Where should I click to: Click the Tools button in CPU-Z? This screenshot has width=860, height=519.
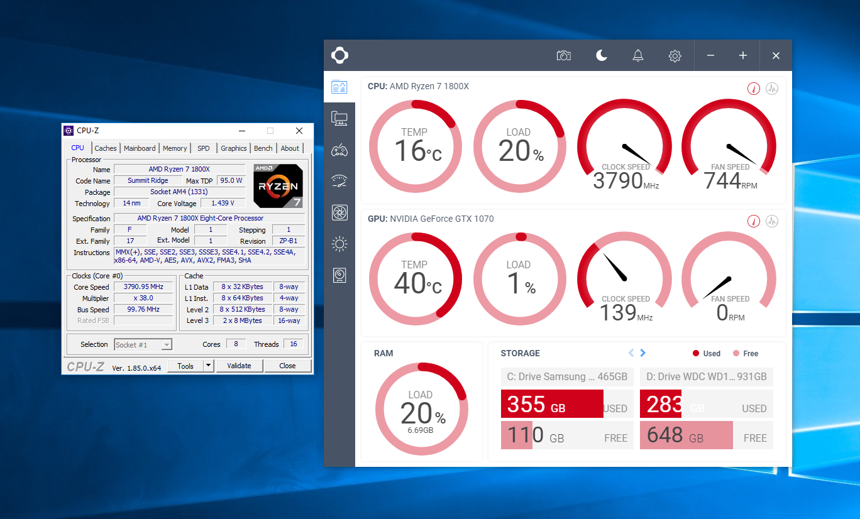point(185,366)
